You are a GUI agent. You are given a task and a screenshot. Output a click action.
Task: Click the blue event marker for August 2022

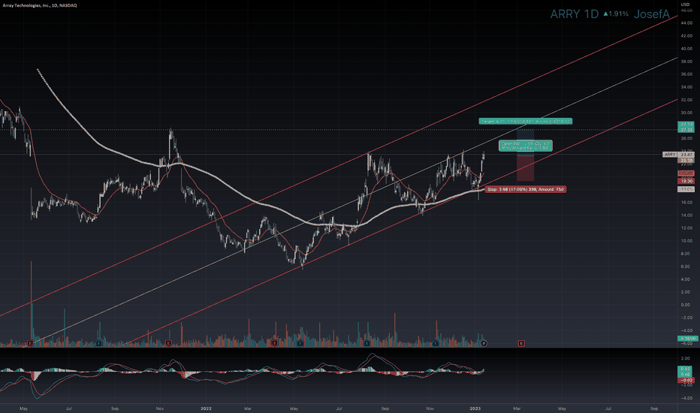pos(367,343)
